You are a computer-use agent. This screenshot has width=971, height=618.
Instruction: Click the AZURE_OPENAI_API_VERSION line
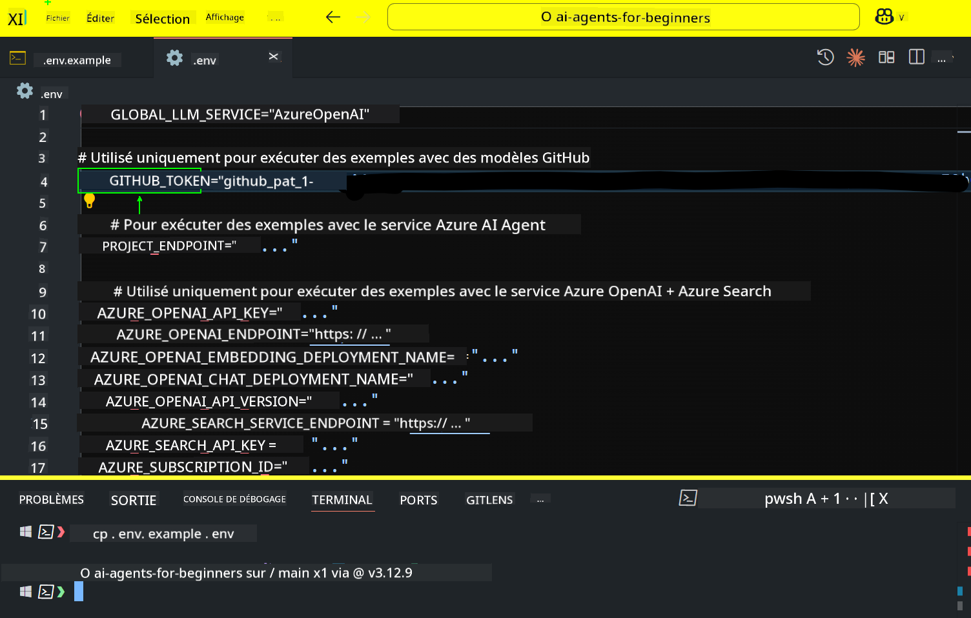241,401
